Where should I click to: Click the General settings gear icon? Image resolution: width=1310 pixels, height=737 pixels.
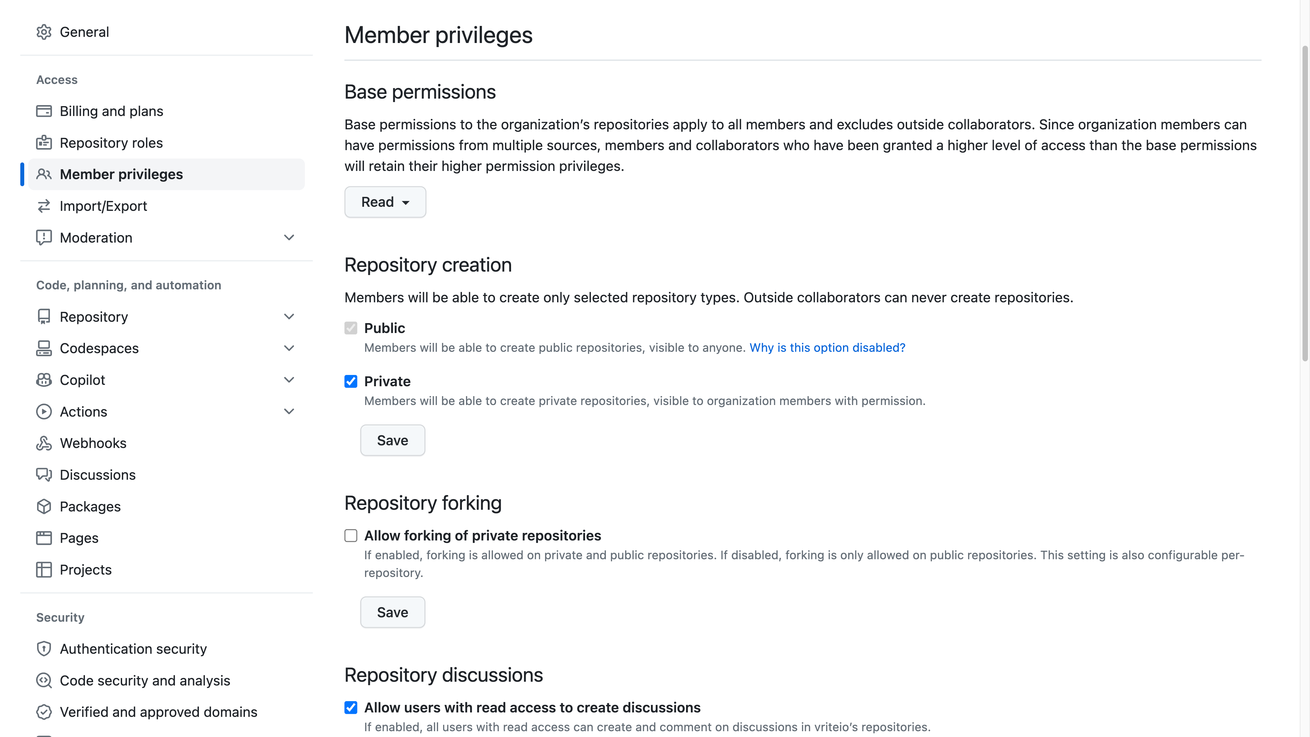44,31
